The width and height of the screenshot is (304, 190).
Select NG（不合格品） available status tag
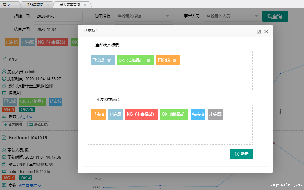141,114
